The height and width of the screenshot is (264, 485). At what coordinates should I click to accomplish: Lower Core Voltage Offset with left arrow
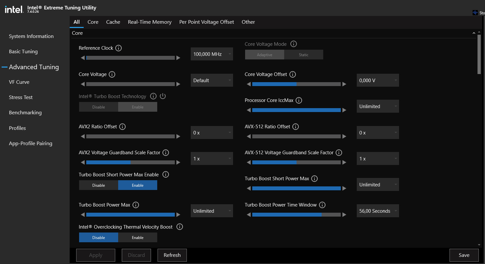[x=249, y=84]
